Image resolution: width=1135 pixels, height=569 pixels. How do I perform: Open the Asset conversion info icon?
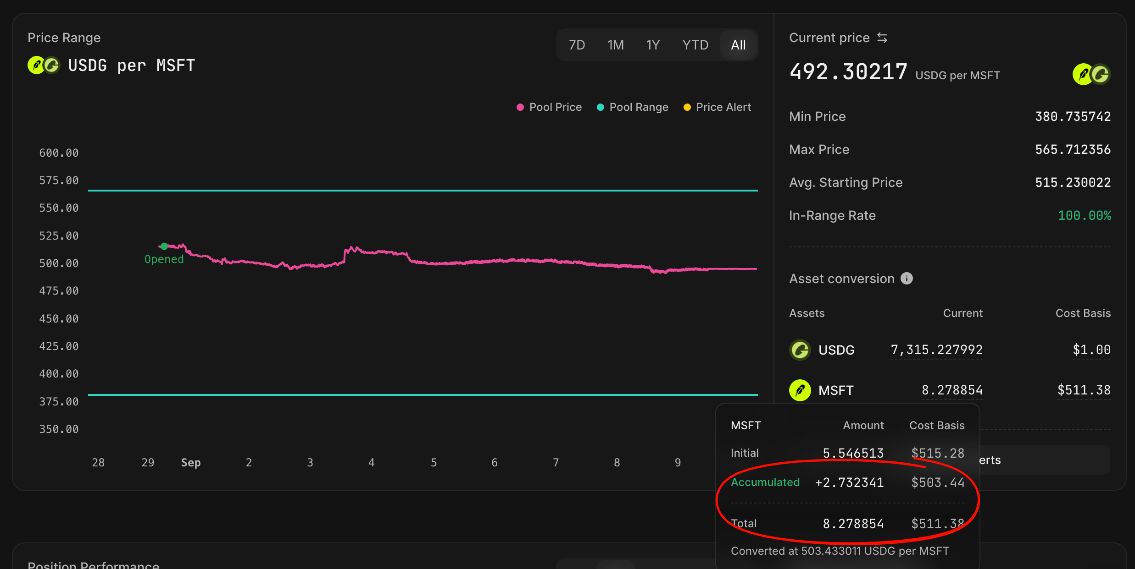[x=907, y=279]
